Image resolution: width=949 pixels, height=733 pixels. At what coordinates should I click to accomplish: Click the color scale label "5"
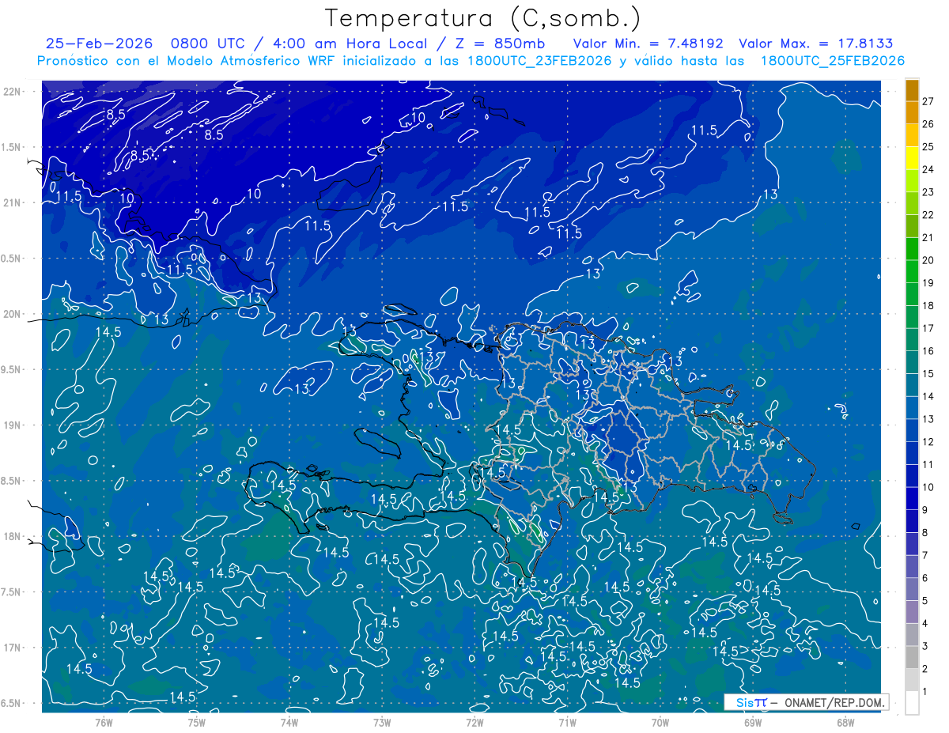click(x=924, y=601)
